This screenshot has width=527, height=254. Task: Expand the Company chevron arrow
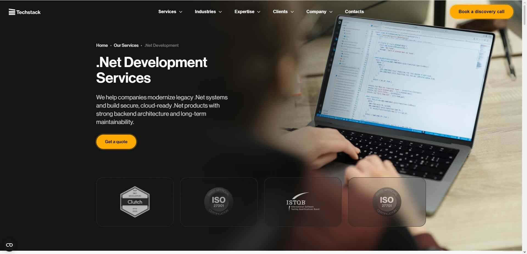tap(331, 12)
